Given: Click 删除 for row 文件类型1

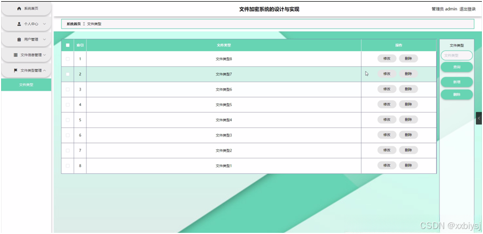Looking at the screenshot, I should [x=409, y=165].
